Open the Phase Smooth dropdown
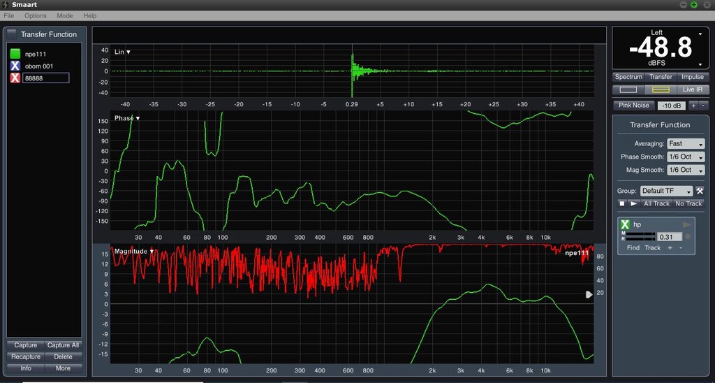Image resolution: width=715 pixels, height=383 pixels. pyautogui.click(x=686, y=157)
